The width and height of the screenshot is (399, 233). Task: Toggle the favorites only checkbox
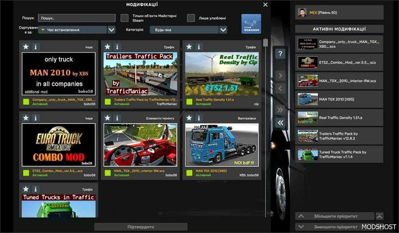click(191, 18)
